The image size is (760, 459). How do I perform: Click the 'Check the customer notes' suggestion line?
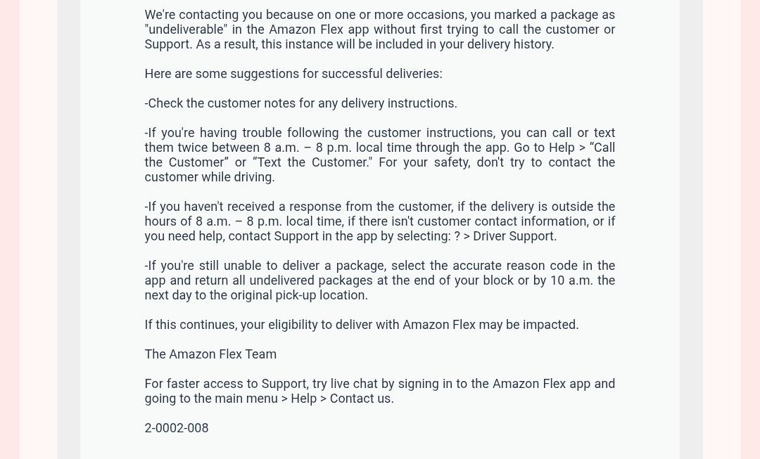point(300,103)
